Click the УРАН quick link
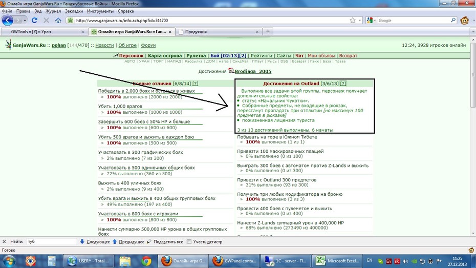This screenshot has height=268, width=476. pyautogui.click(x=144, y=61)
